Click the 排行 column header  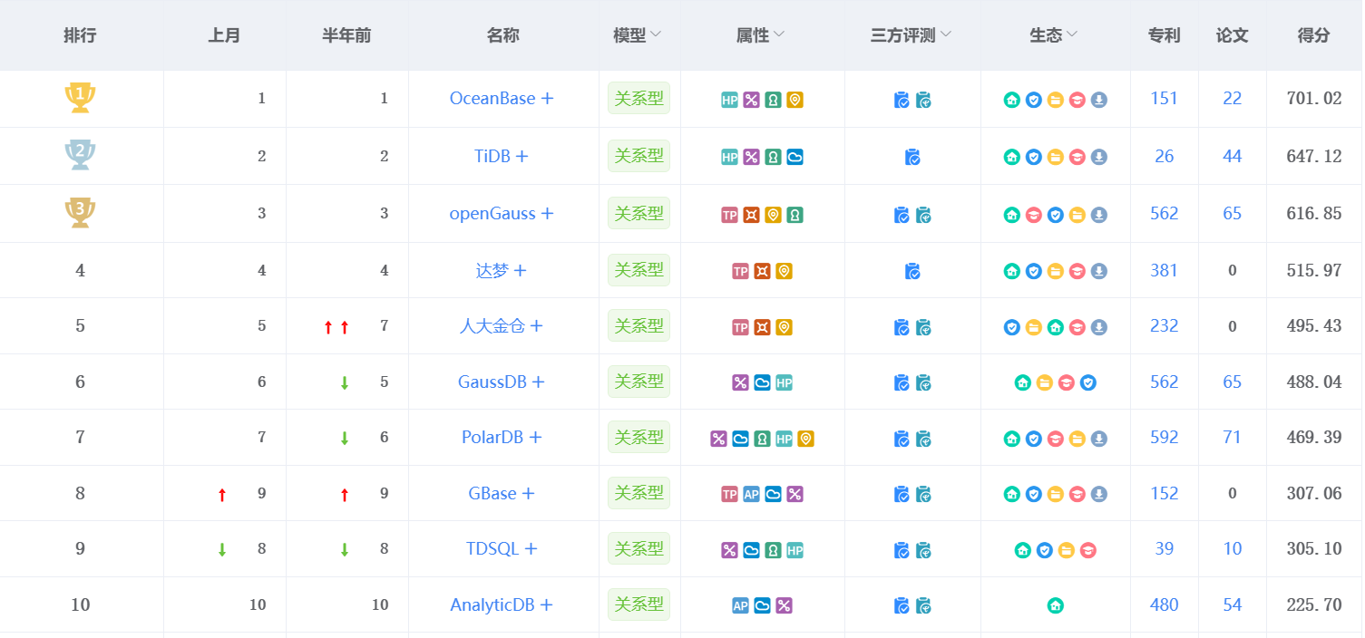[x=80, y=35]
